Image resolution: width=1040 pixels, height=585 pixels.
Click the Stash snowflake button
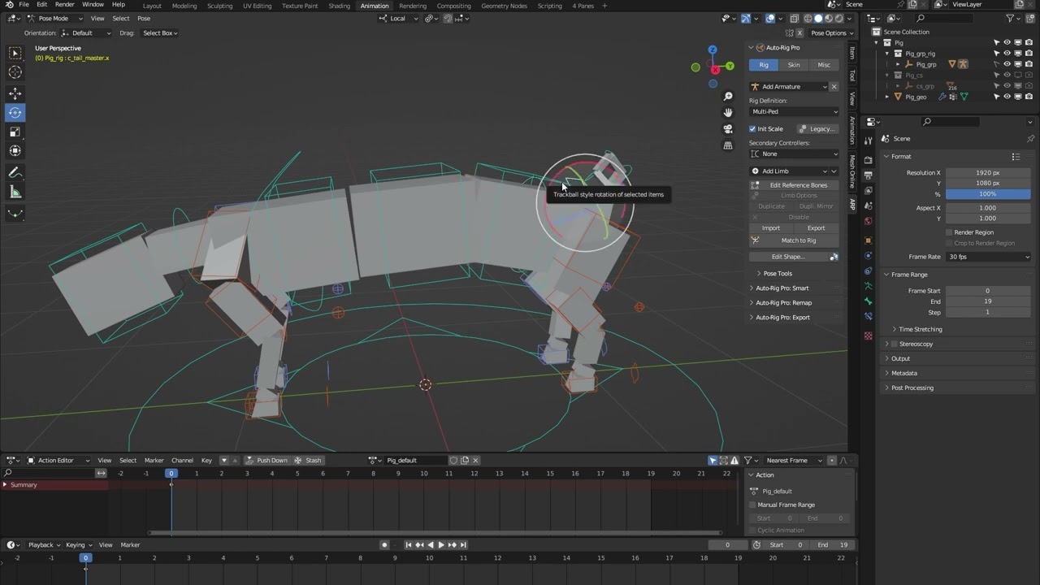(x=308, y=461)
